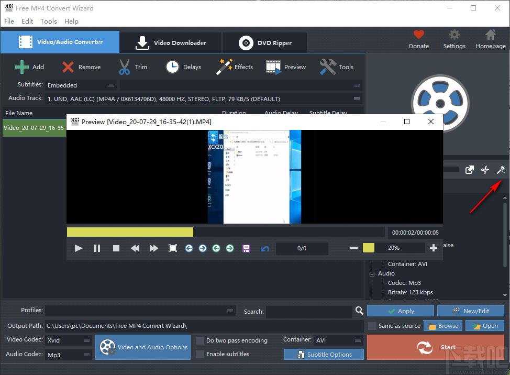Open the Video Codec Xvid dropdown
Screen dimensions: 510x375
tap(69, 340)
